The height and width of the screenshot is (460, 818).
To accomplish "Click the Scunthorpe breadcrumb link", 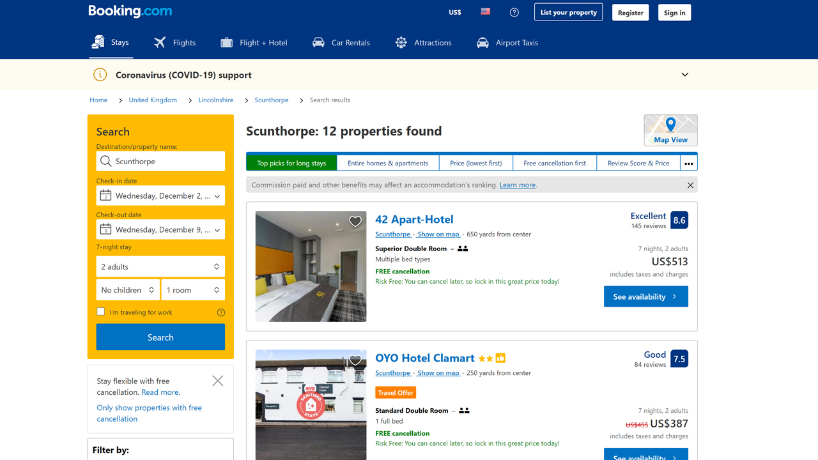I will pyautogui.click(x=272, y=100).
